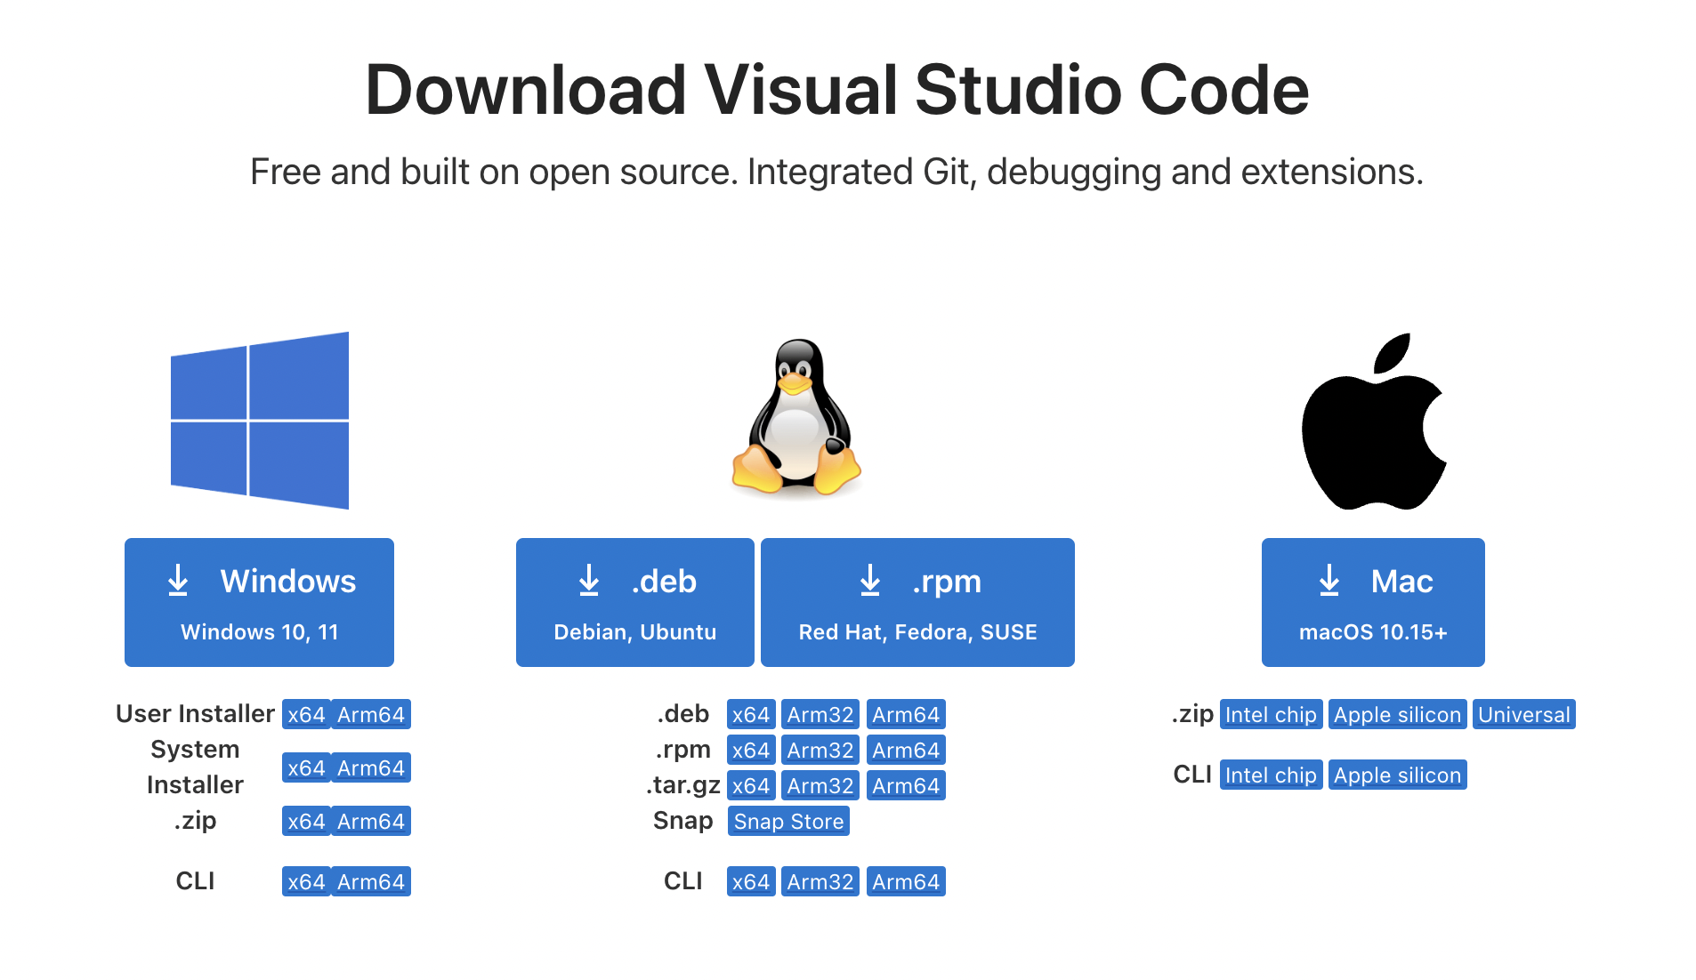
Task: Select Arm32 for Linux .tar.gz
Action: 820,786
